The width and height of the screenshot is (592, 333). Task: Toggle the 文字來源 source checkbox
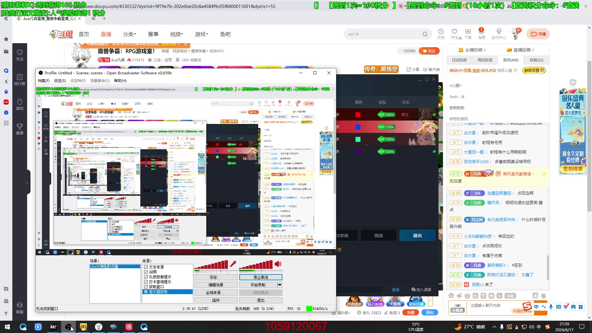(x=146, y=267)
